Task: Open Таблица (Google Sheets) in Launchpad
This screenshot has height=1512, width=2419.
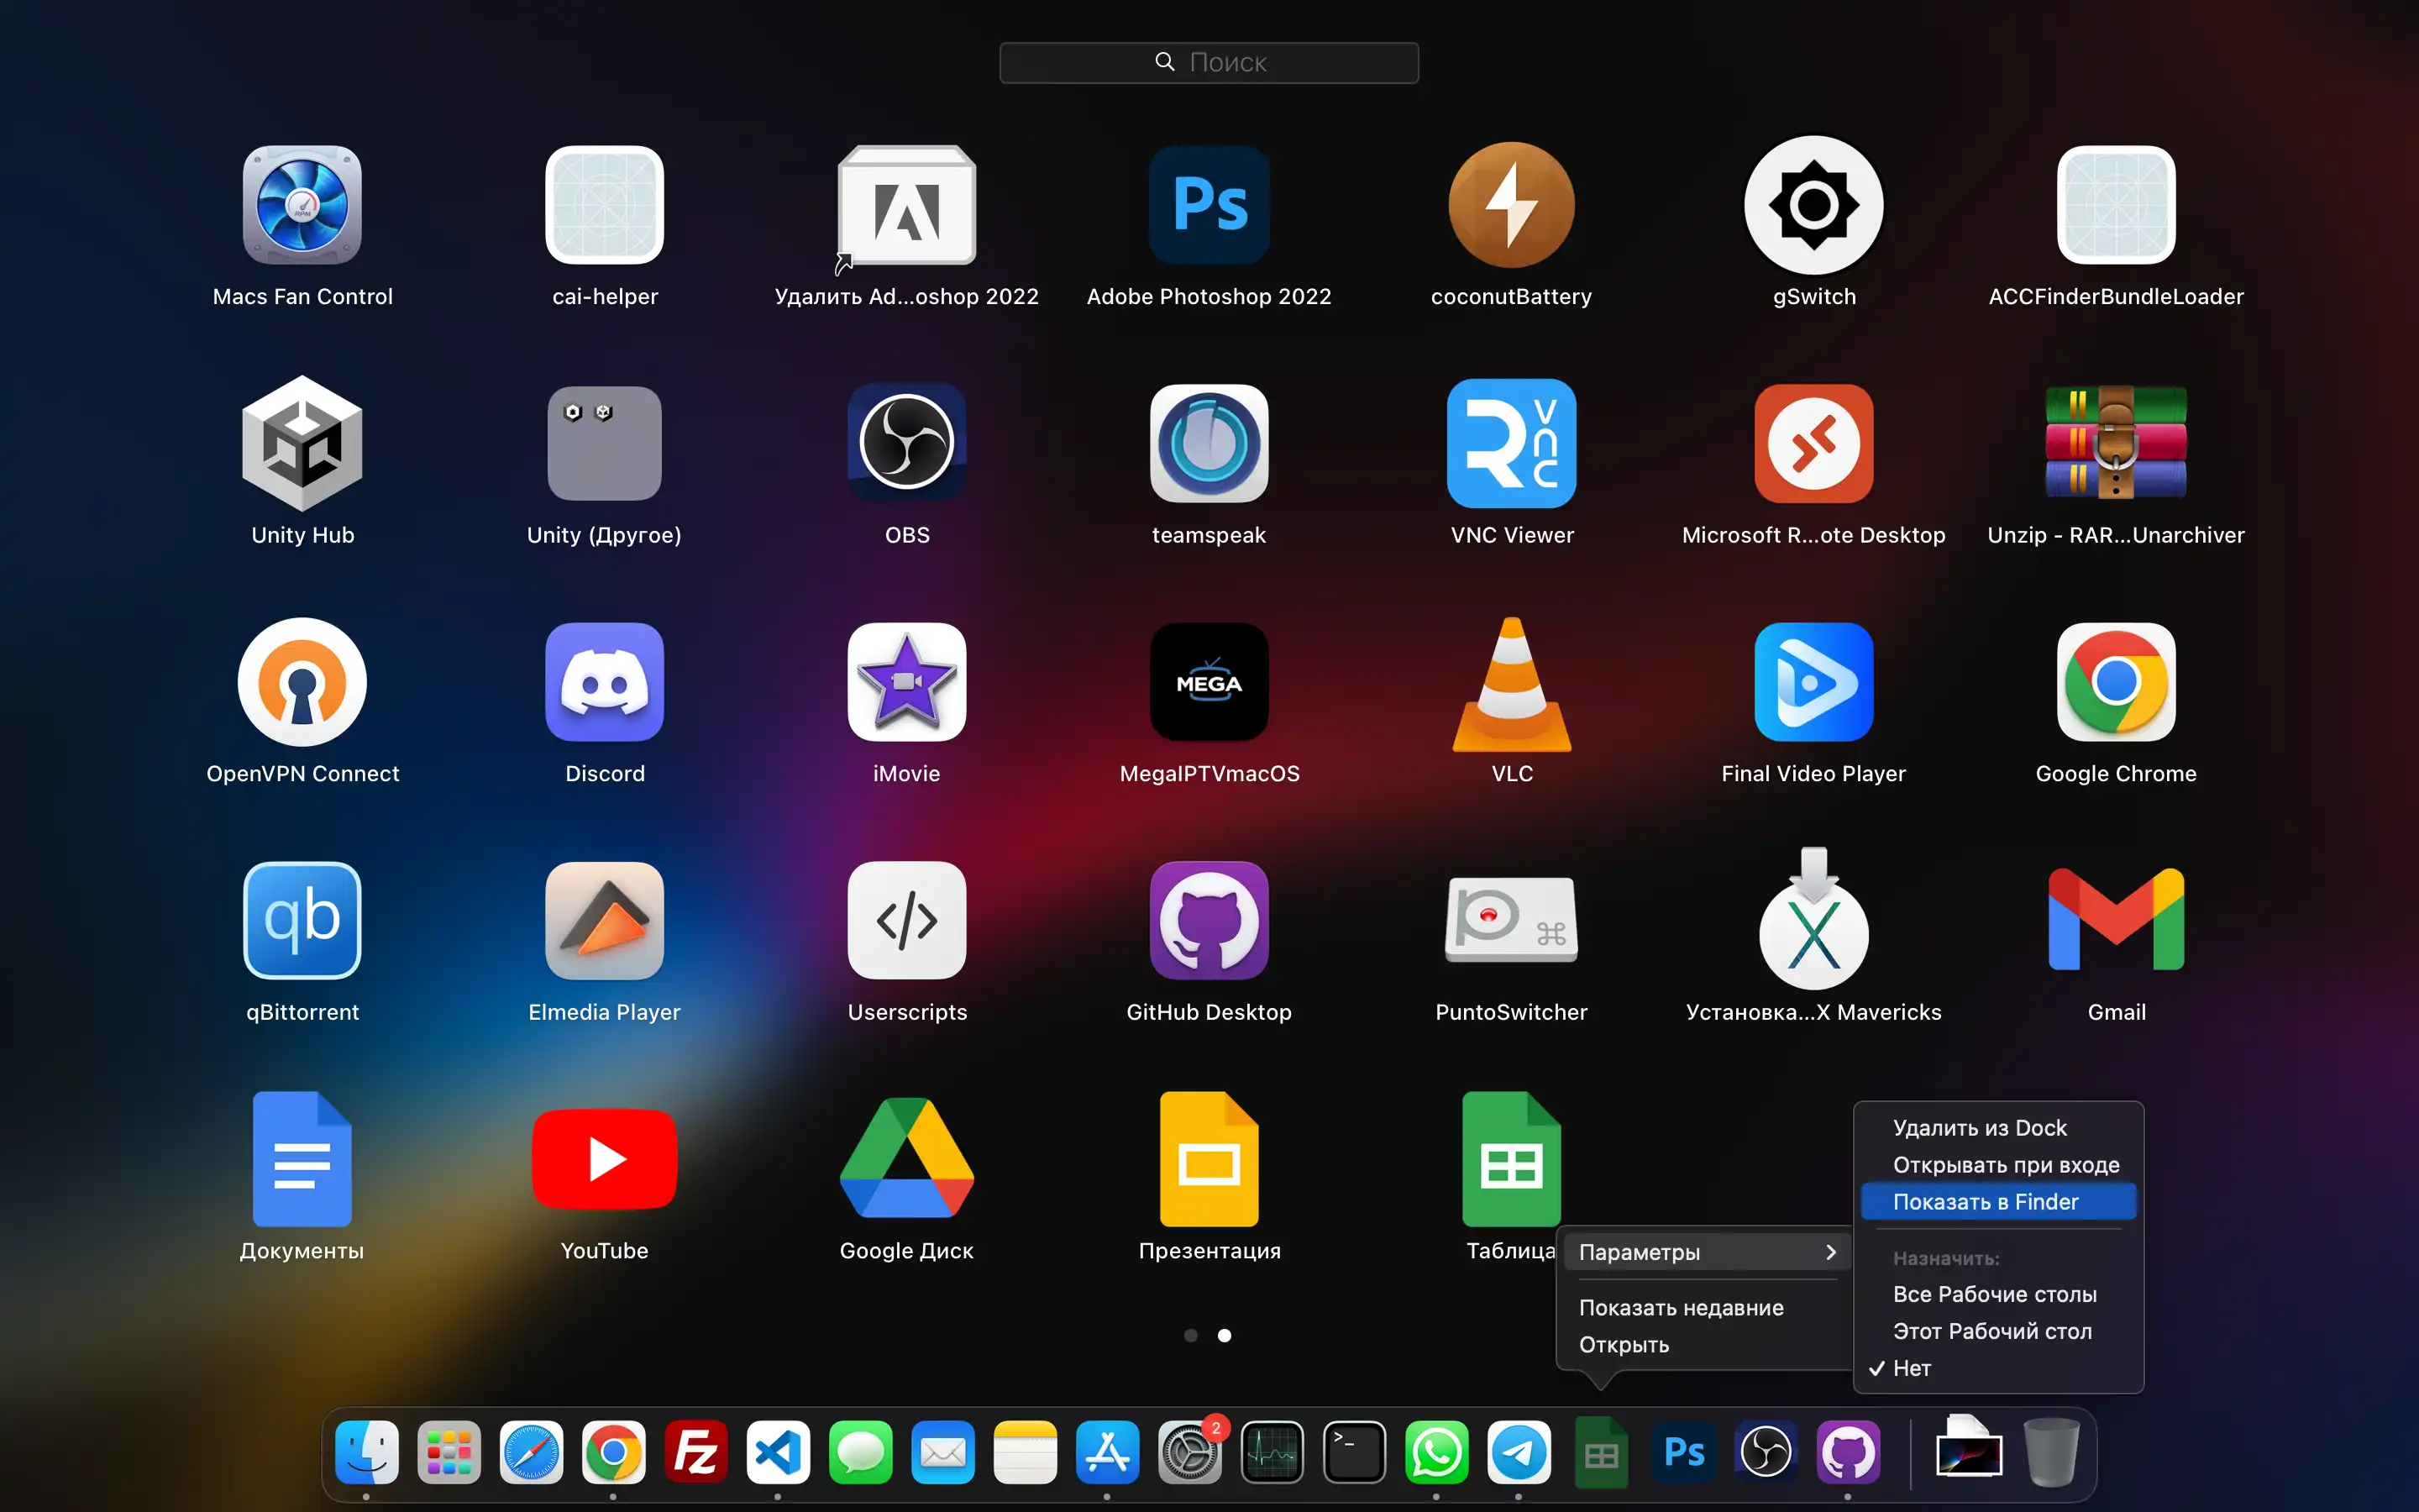Action: point(1511,1159)
